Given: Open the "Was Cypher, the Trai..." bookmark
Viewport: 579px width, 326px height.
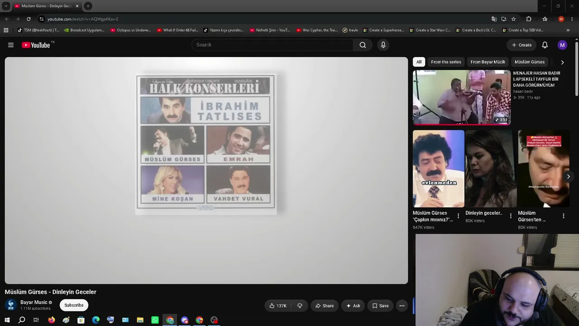Looking at the screenshot, I should coord(317,30).
